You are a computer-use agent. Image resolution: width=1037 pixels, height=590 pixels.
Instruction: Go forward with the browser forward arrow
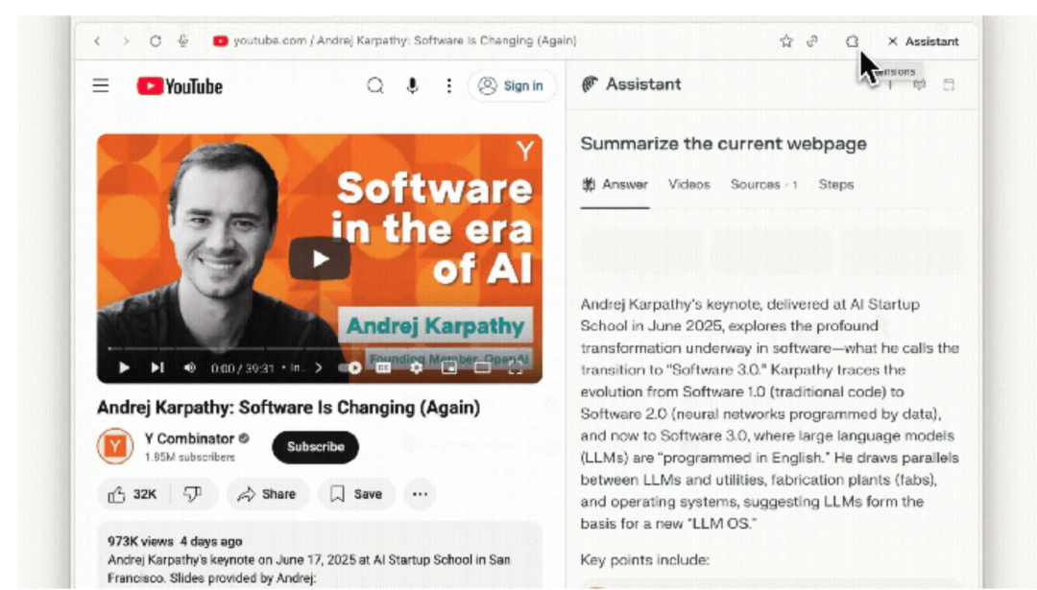click(x=126, y=41)
